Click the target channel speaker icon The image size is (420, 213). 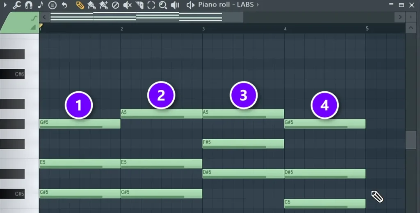pos(190,5)
